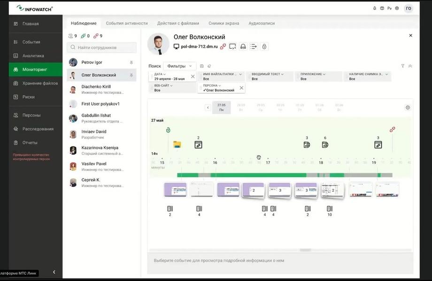Click the yellow folder event icon on the timeline
Viewport: 432px width, 281px height.
tap(177, 144)
